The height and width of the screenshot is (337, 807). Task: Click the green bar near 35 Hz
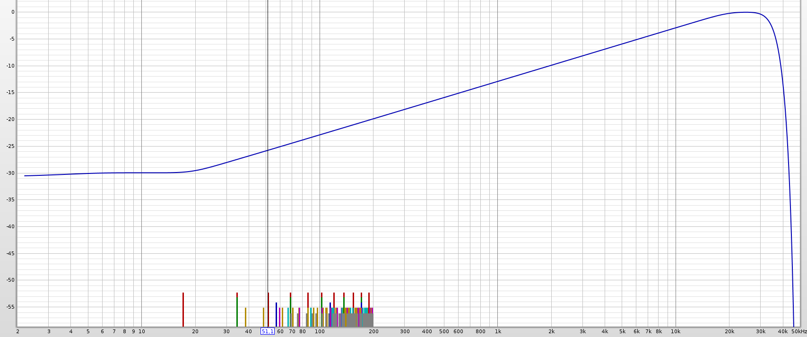point(237,310)
